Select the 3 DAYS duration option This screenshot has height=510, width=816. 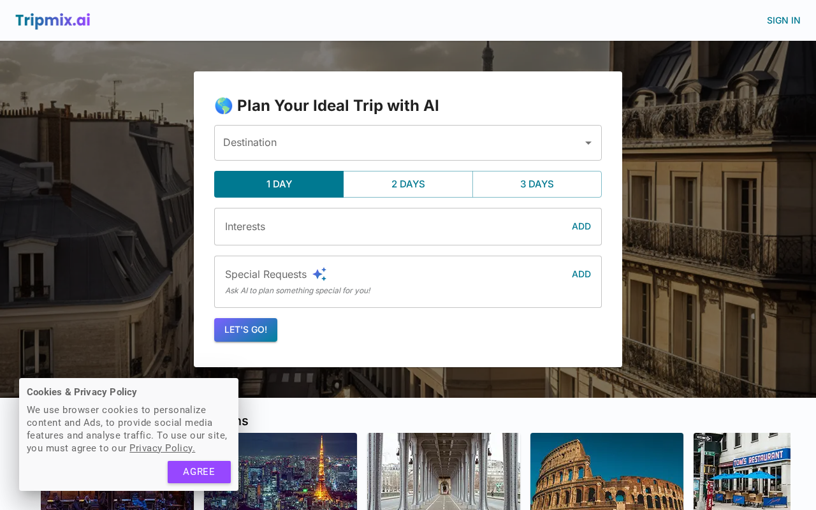pos(537,184)
